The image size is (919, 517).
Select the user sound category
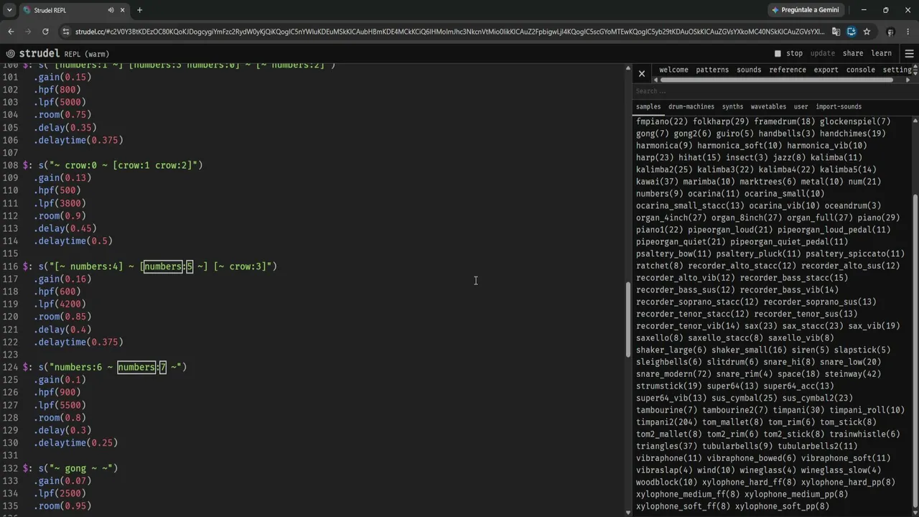click(x=801, y=107)
